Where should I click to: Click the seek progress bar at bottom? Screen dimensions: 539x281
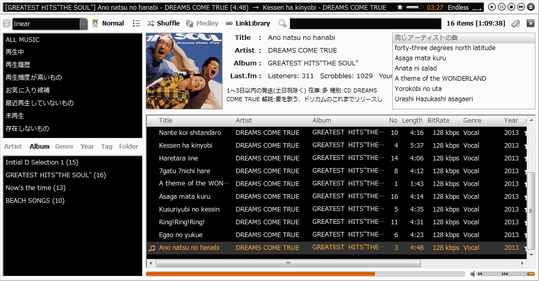tap(305, 274)
